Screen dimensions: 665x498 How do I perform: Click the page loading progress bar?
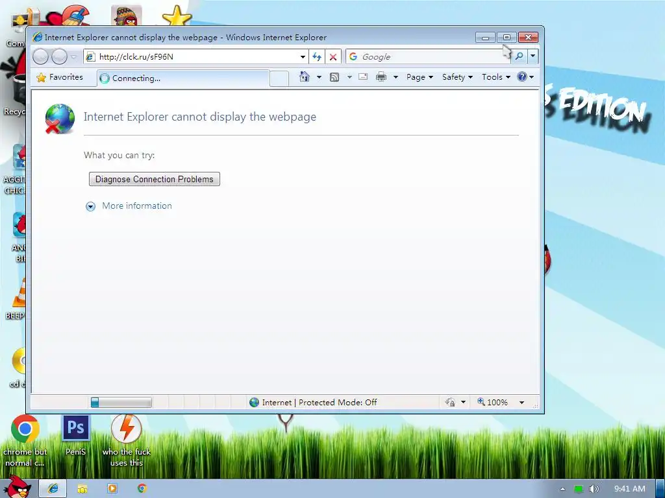[x=121, y=402]
